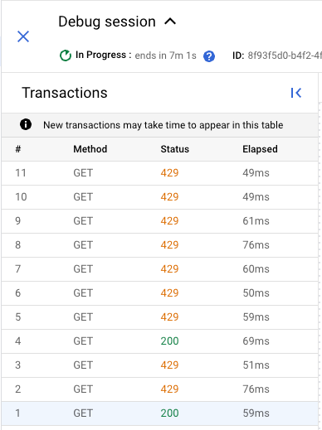
Task: Select transaction 7 with 60ms elapsed
Action: click(x=159, y=269)
